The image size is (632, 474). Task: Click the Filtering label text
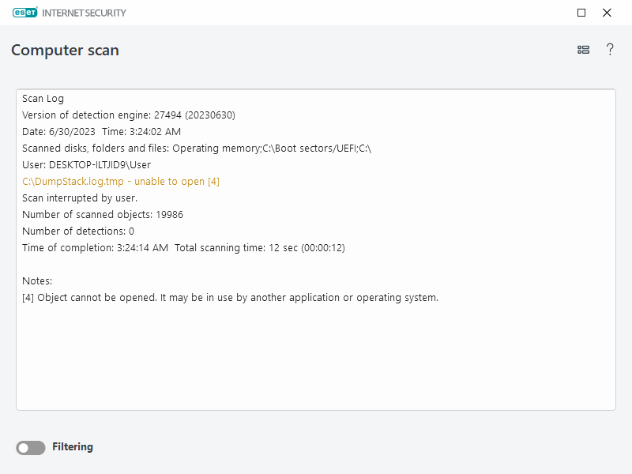73,447
